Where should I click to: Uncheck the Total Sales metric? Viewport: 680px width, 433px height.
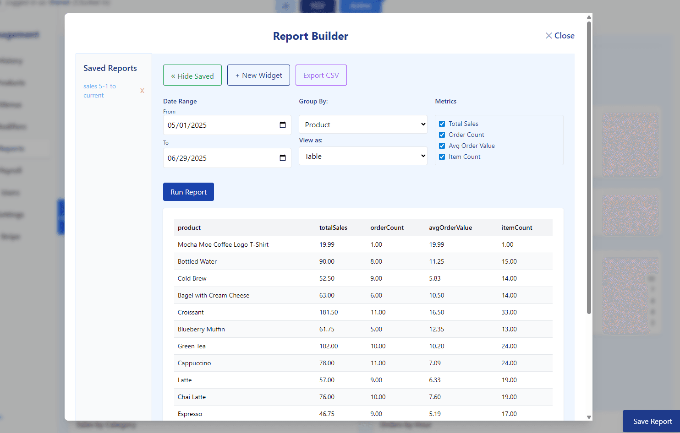click(442, 124)
